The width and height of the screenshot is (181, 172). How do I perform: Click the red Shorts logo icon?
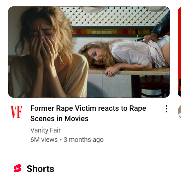[x=17, y=168]
